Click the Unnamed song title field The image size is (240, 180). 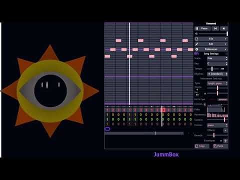pyautogui.click(x=211, y=23)
